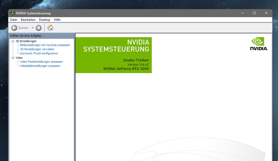Viewport: 278px width, 161px height.
Task: Open Video-Farbeinstellungen anpassen
Action: (41, 62)
